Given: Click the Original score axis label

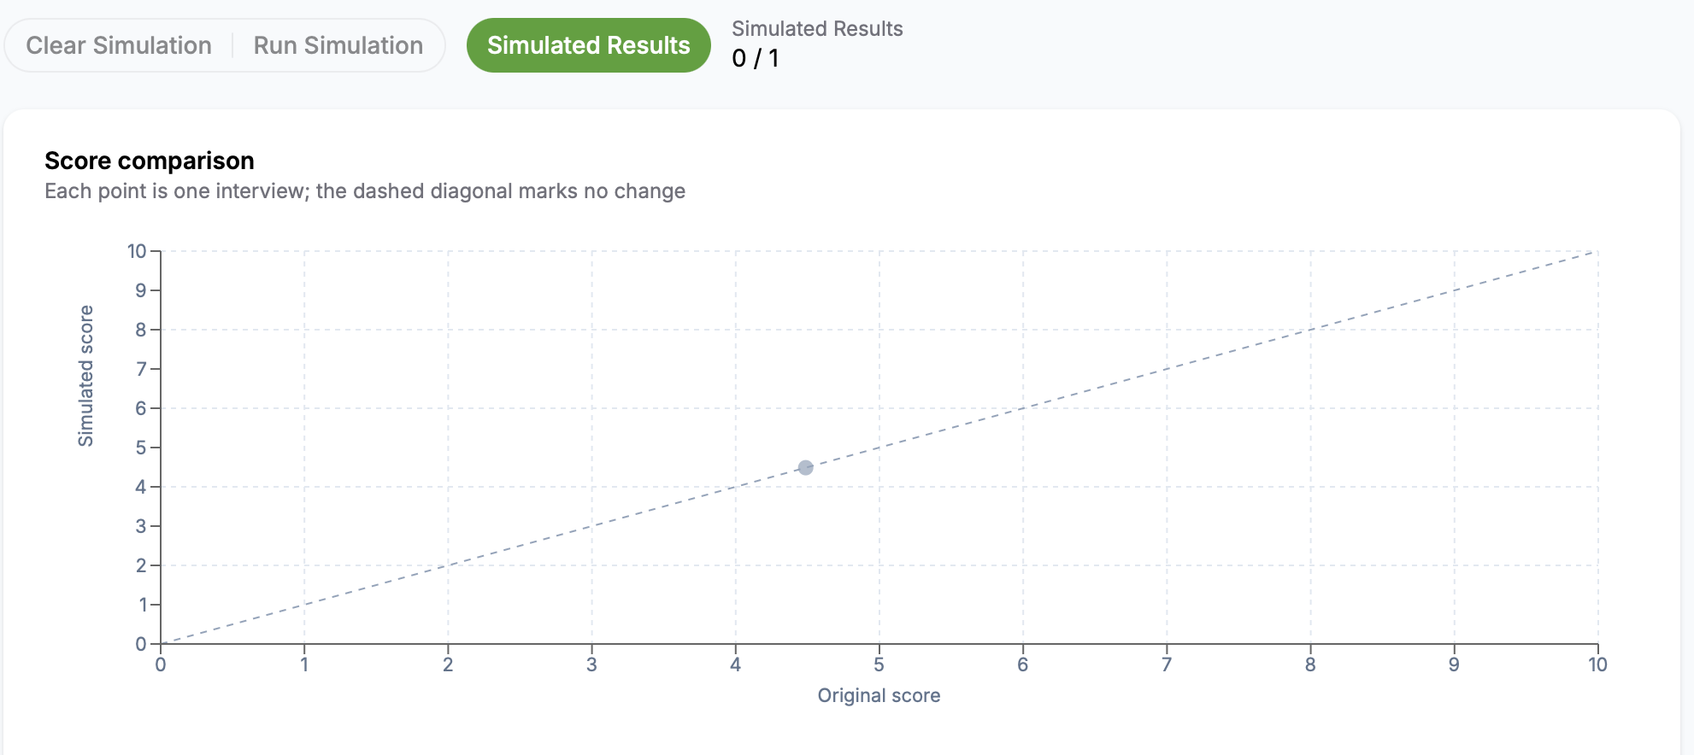Looking at the screenshot, I should 879,695.
